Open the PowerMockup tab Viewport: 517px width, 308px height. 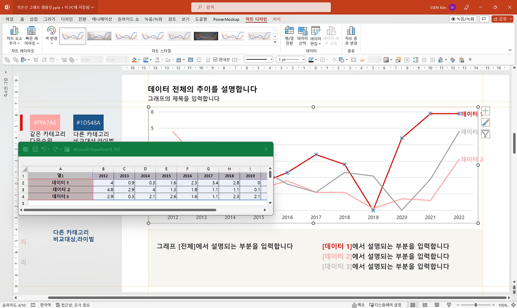[x=226, y=19]
